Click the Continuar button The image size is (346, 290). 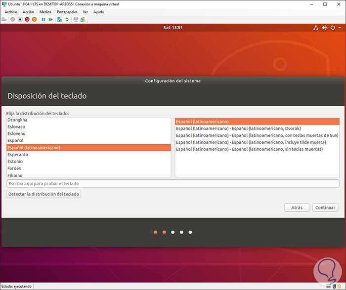[x=325, y=207]
